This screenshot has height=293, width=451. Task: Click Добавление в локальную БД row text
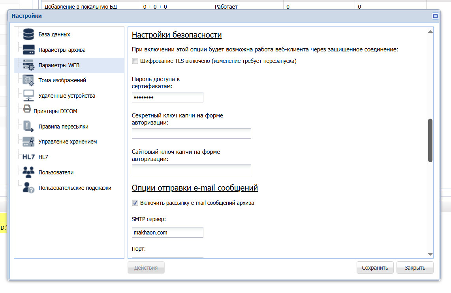[x=81, y=7]
